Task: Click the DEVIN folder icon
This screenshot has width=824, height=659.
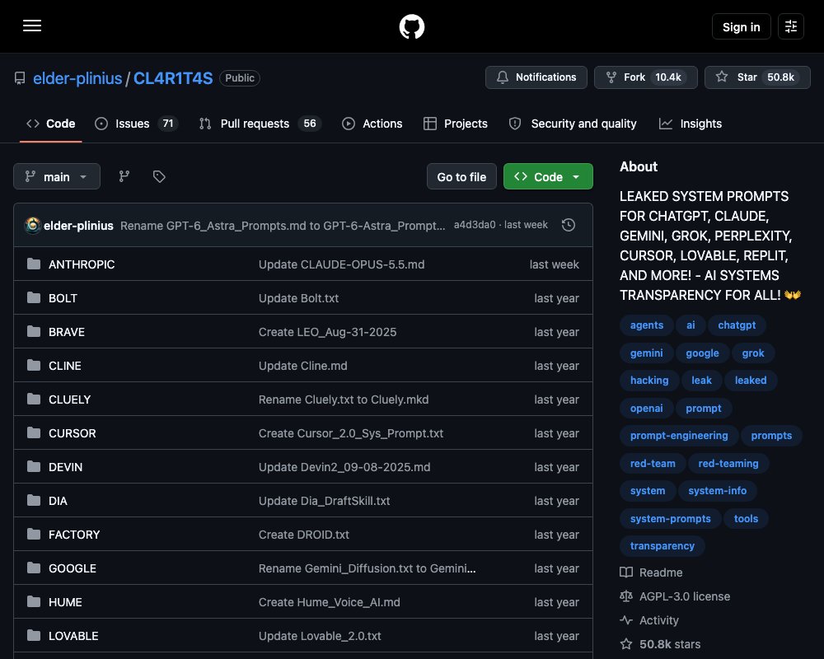Action: (34, 467)
